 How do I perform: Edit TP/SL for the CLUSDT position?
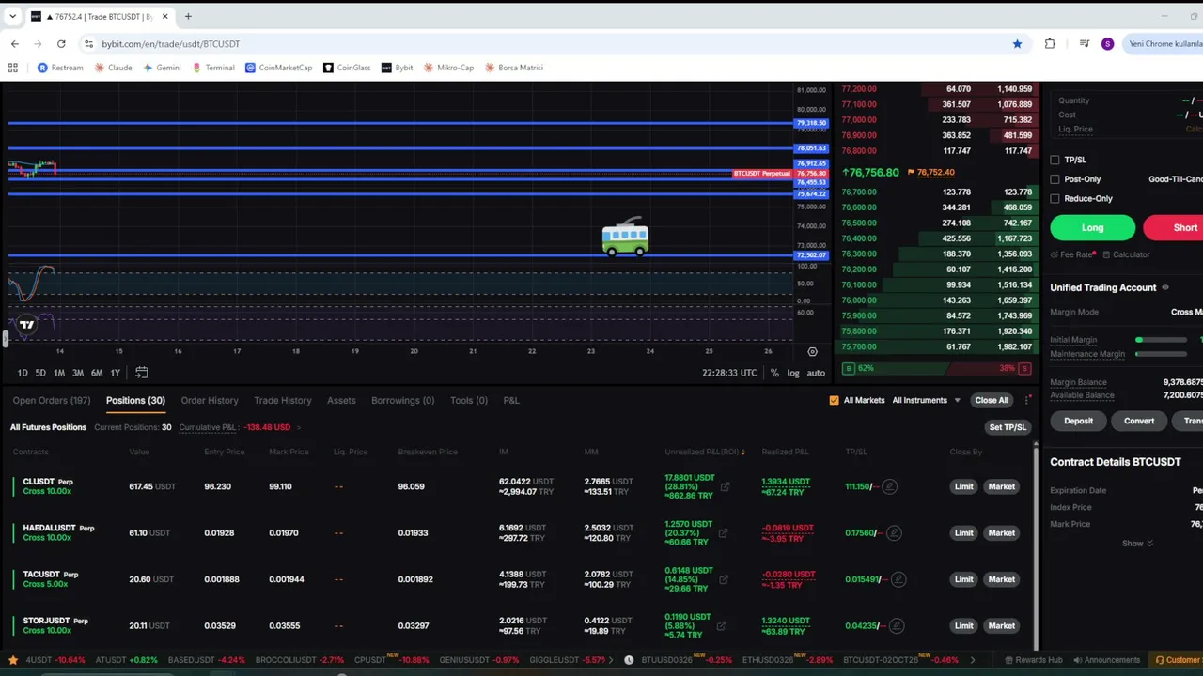(889, 486)
